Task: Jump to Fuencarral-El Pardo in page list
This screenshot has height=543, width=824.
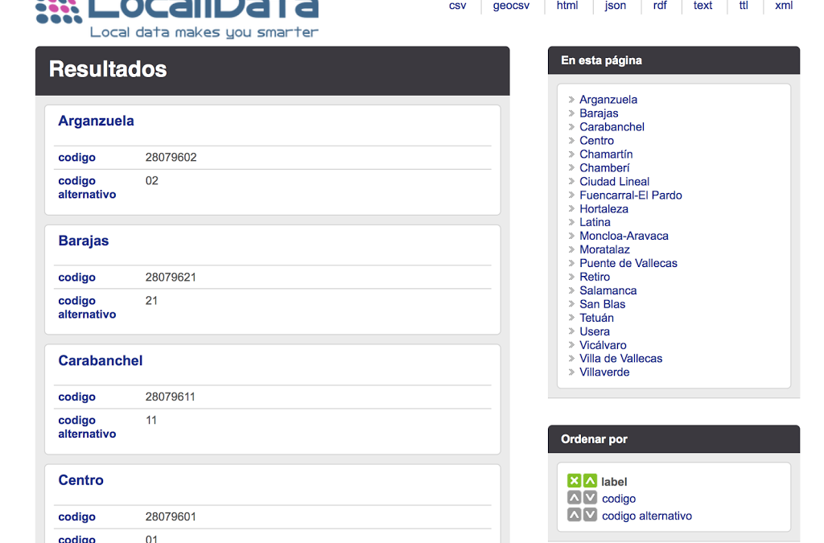Action: tap(630, 195)
